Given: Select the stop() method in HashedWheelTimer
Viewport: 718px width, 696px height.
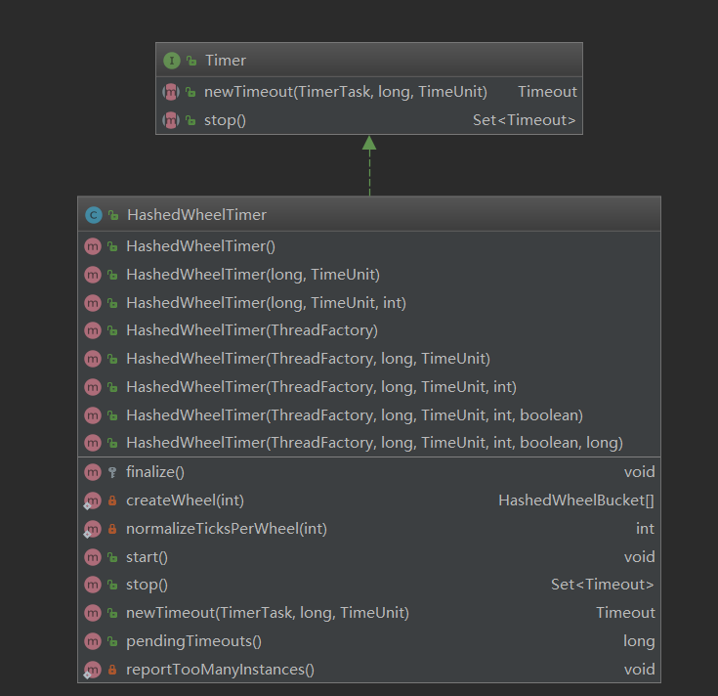Looking at the screenshot, I should point(148,585).
